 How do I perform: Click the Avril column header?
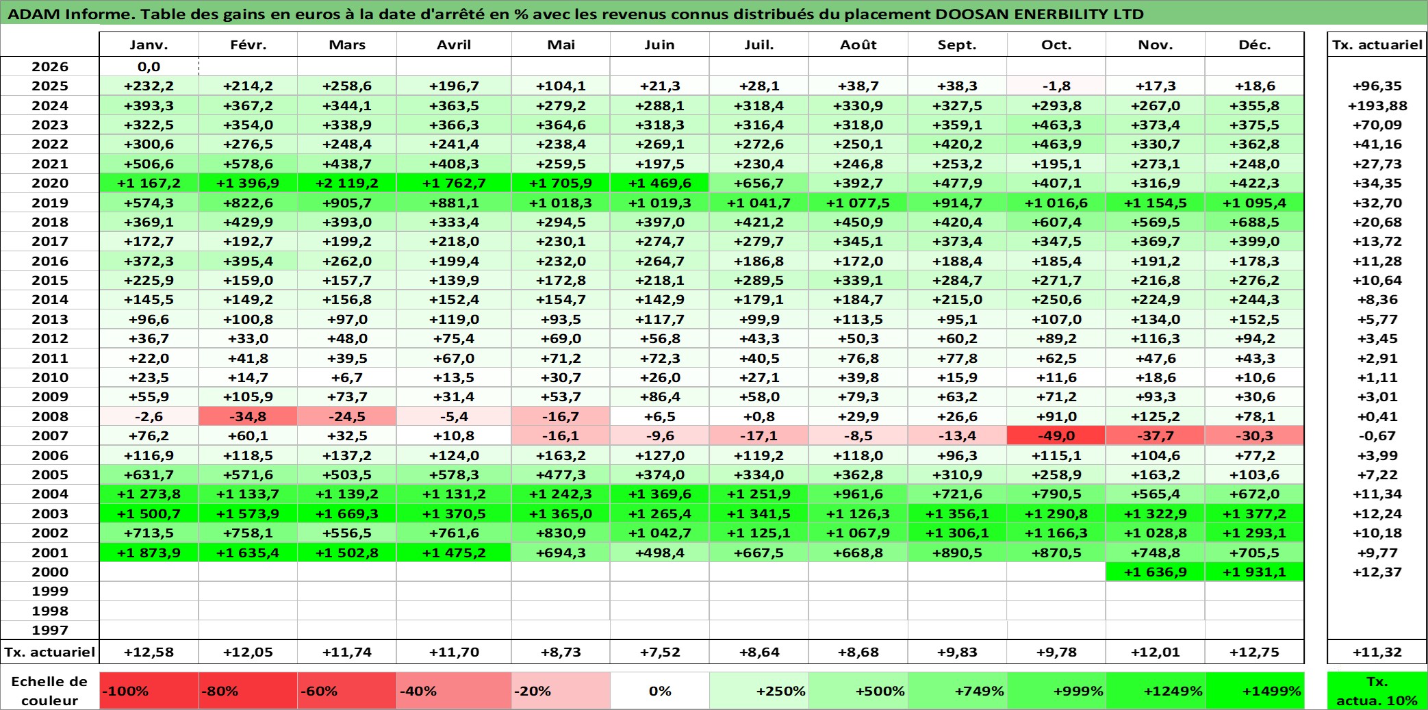click(x=454, y=45)
